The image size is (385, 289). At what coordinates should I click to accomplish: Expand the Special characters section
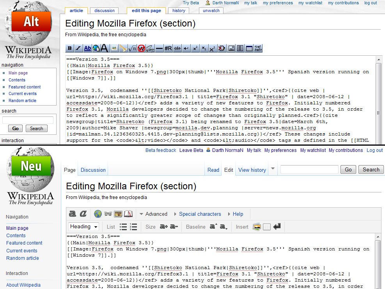point(198,214)
